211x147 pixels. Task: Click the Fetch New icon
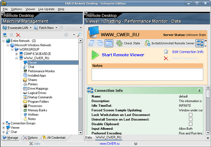(36, 28)
